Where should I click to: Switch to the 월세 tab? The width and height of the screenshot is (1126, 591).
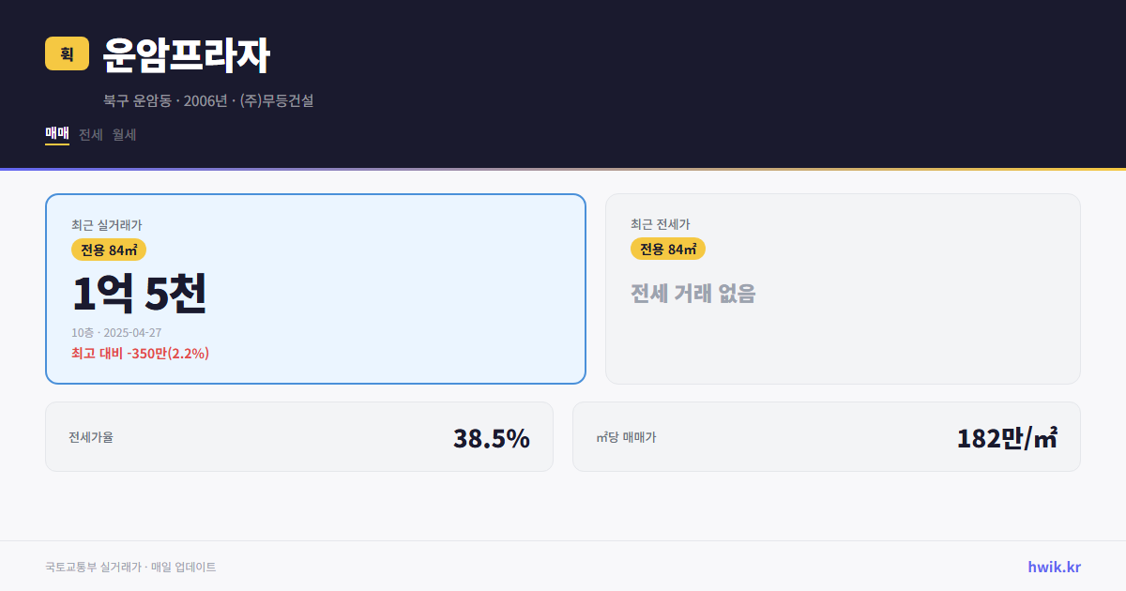(123, 134)
